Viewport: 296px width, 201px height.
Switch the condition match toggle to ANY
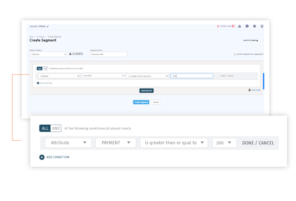[45, 69]
